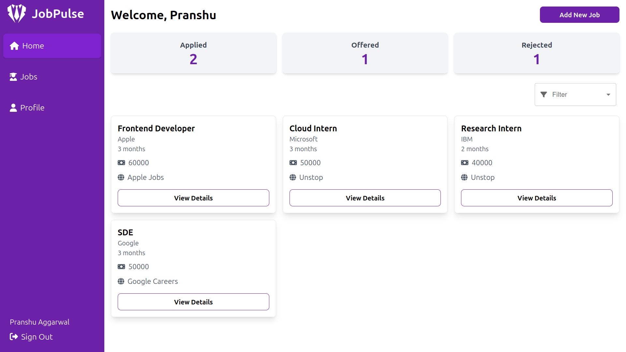
Task: Select the Applied stats card
Action: click(193, 53)
